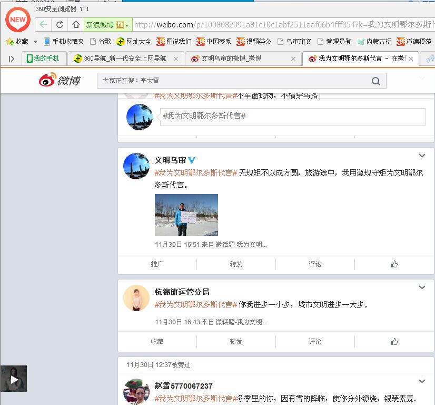The image size is (435, 405).
Task: Expand the 赵雪5770067237 post options chevron
Action: (x=422, y=381)
